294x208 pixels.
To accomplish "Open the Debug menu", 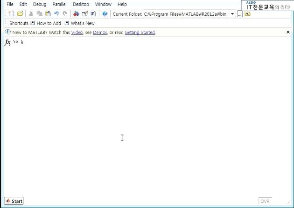I will (40, 4).
